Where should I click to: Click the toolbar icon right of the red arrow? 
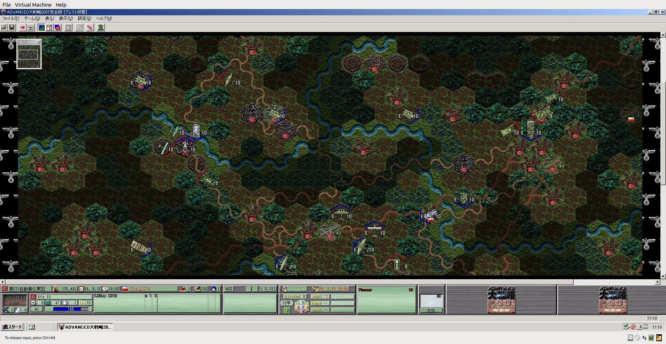[x=31, y=28]
